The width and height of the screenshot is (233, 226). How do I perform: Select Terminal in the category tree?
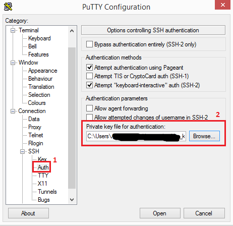pyautogui.click(x=29, y=30)
